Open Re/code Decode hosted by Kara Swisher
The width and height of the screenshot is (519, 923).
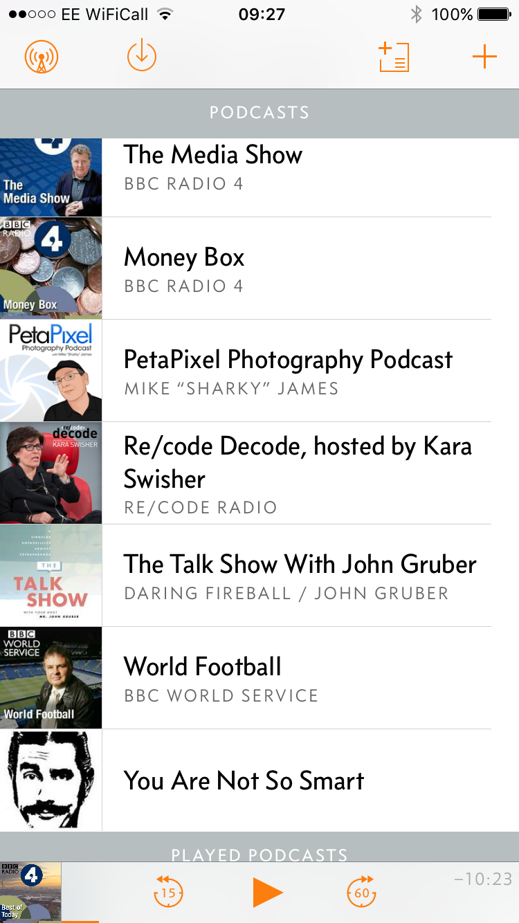coord(298,462)
